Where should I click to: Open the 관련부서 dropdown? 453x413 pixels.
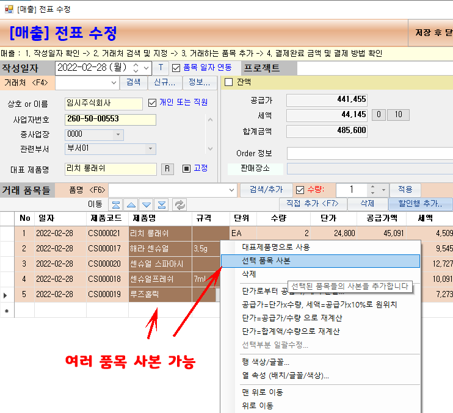click(150, 149)
